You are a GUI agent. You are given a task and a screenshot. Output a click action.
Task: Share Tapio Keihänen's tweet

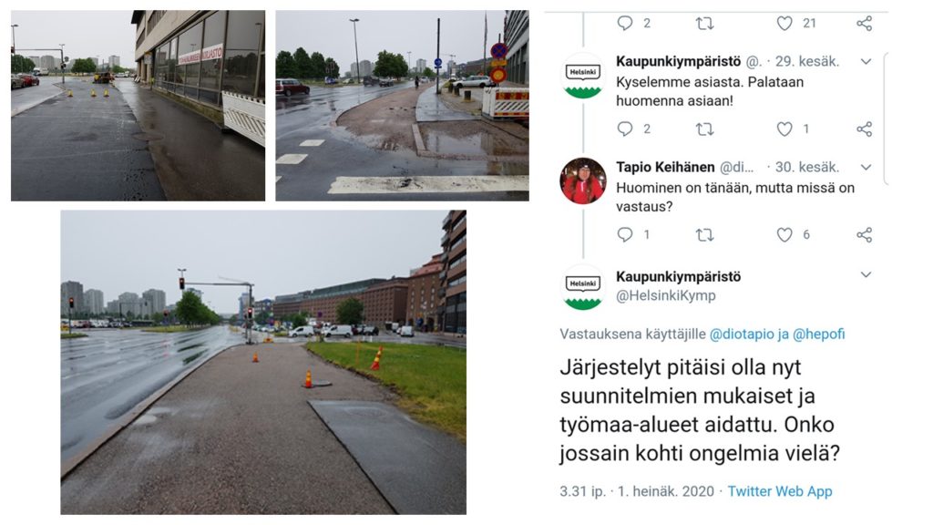[x=864, y=234]
